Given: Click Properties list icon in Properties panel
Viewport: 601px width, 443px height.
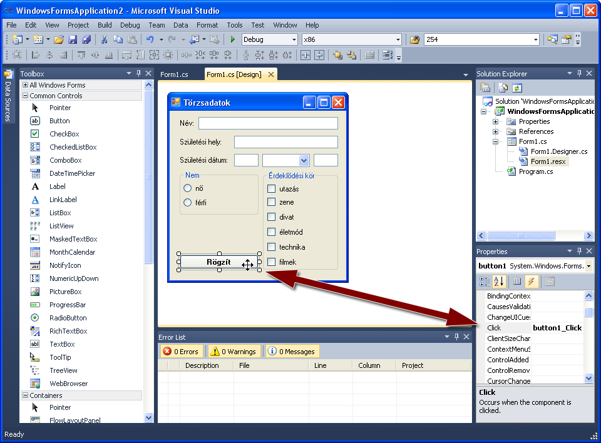Looking at the screenshot, I should coord(517,282).
